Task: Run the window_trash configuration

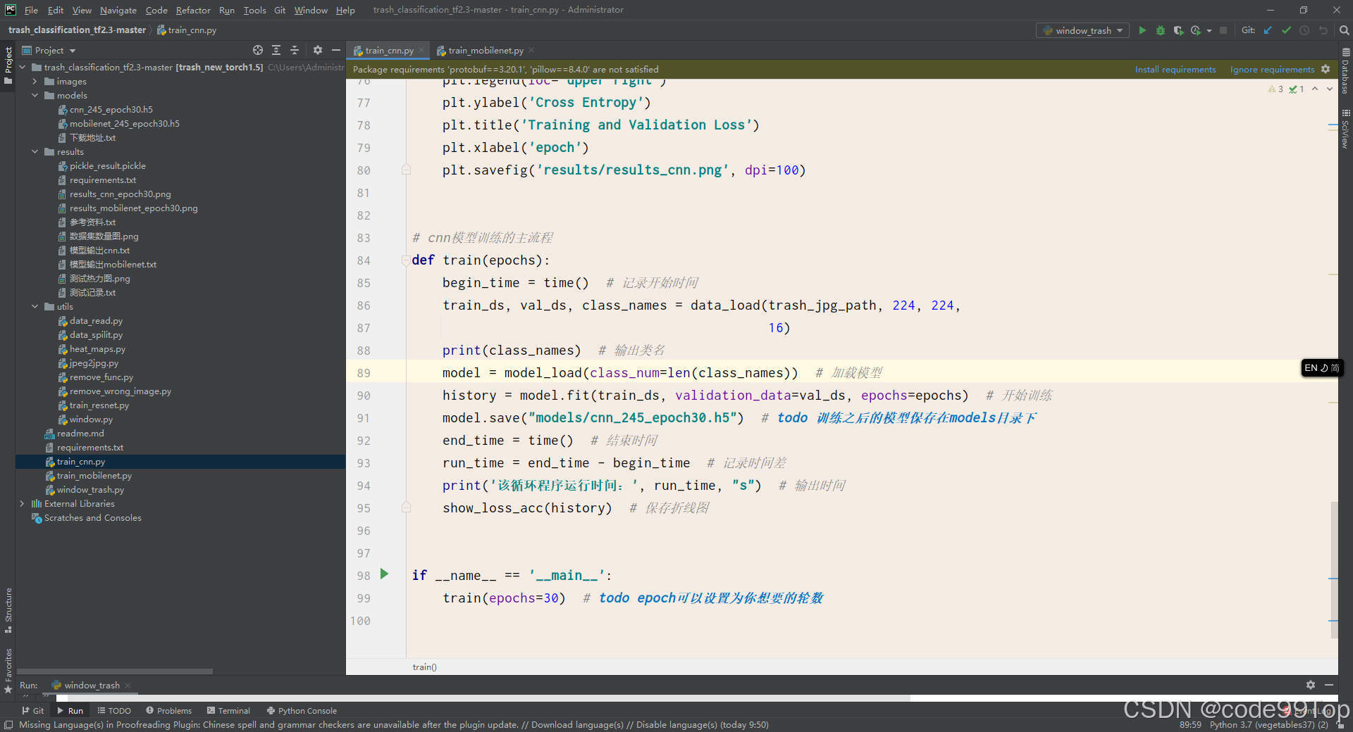Action: 1142,30
